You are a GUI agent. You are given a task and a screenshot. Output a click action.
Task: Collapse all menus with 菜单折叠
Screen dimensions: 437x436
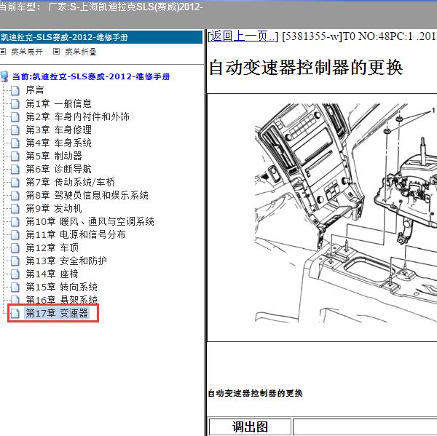(x=81, y=52)
